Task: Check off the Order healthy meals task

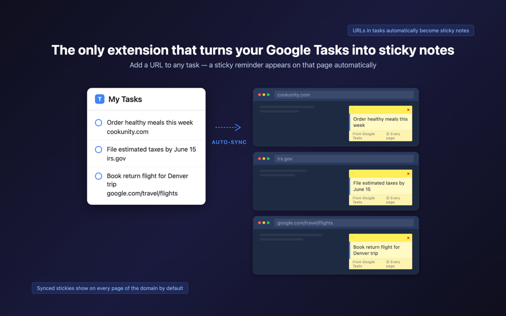Action: tap(99, 123)
